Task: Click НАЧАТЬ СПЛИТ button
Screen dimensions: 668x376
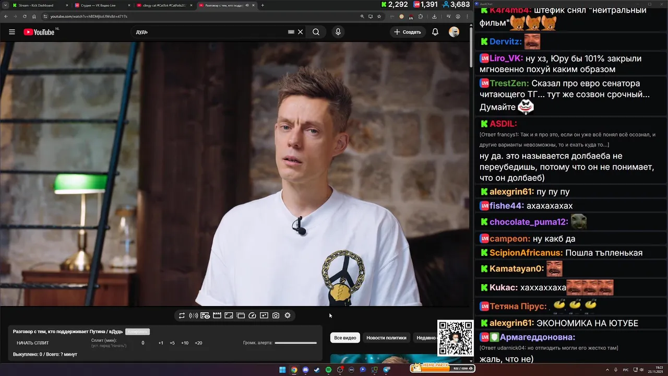Action: coord(33,343)
